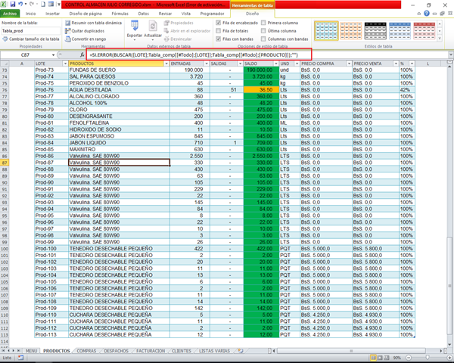Toggle Fila de encabezado checkbox
Image resolution: width=454 pixels, height=363 pixels.
tap(219, 23)
